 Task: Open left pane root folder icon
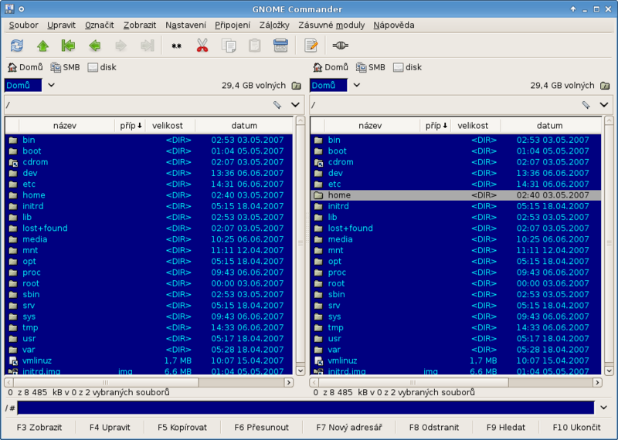pyautogui.click(x=297, y=86)
